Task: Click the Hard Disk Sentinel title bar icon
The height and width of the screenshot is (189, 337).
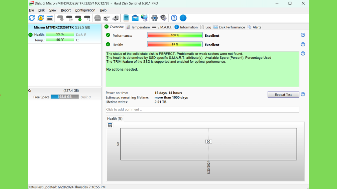Action: click(32, 3)
